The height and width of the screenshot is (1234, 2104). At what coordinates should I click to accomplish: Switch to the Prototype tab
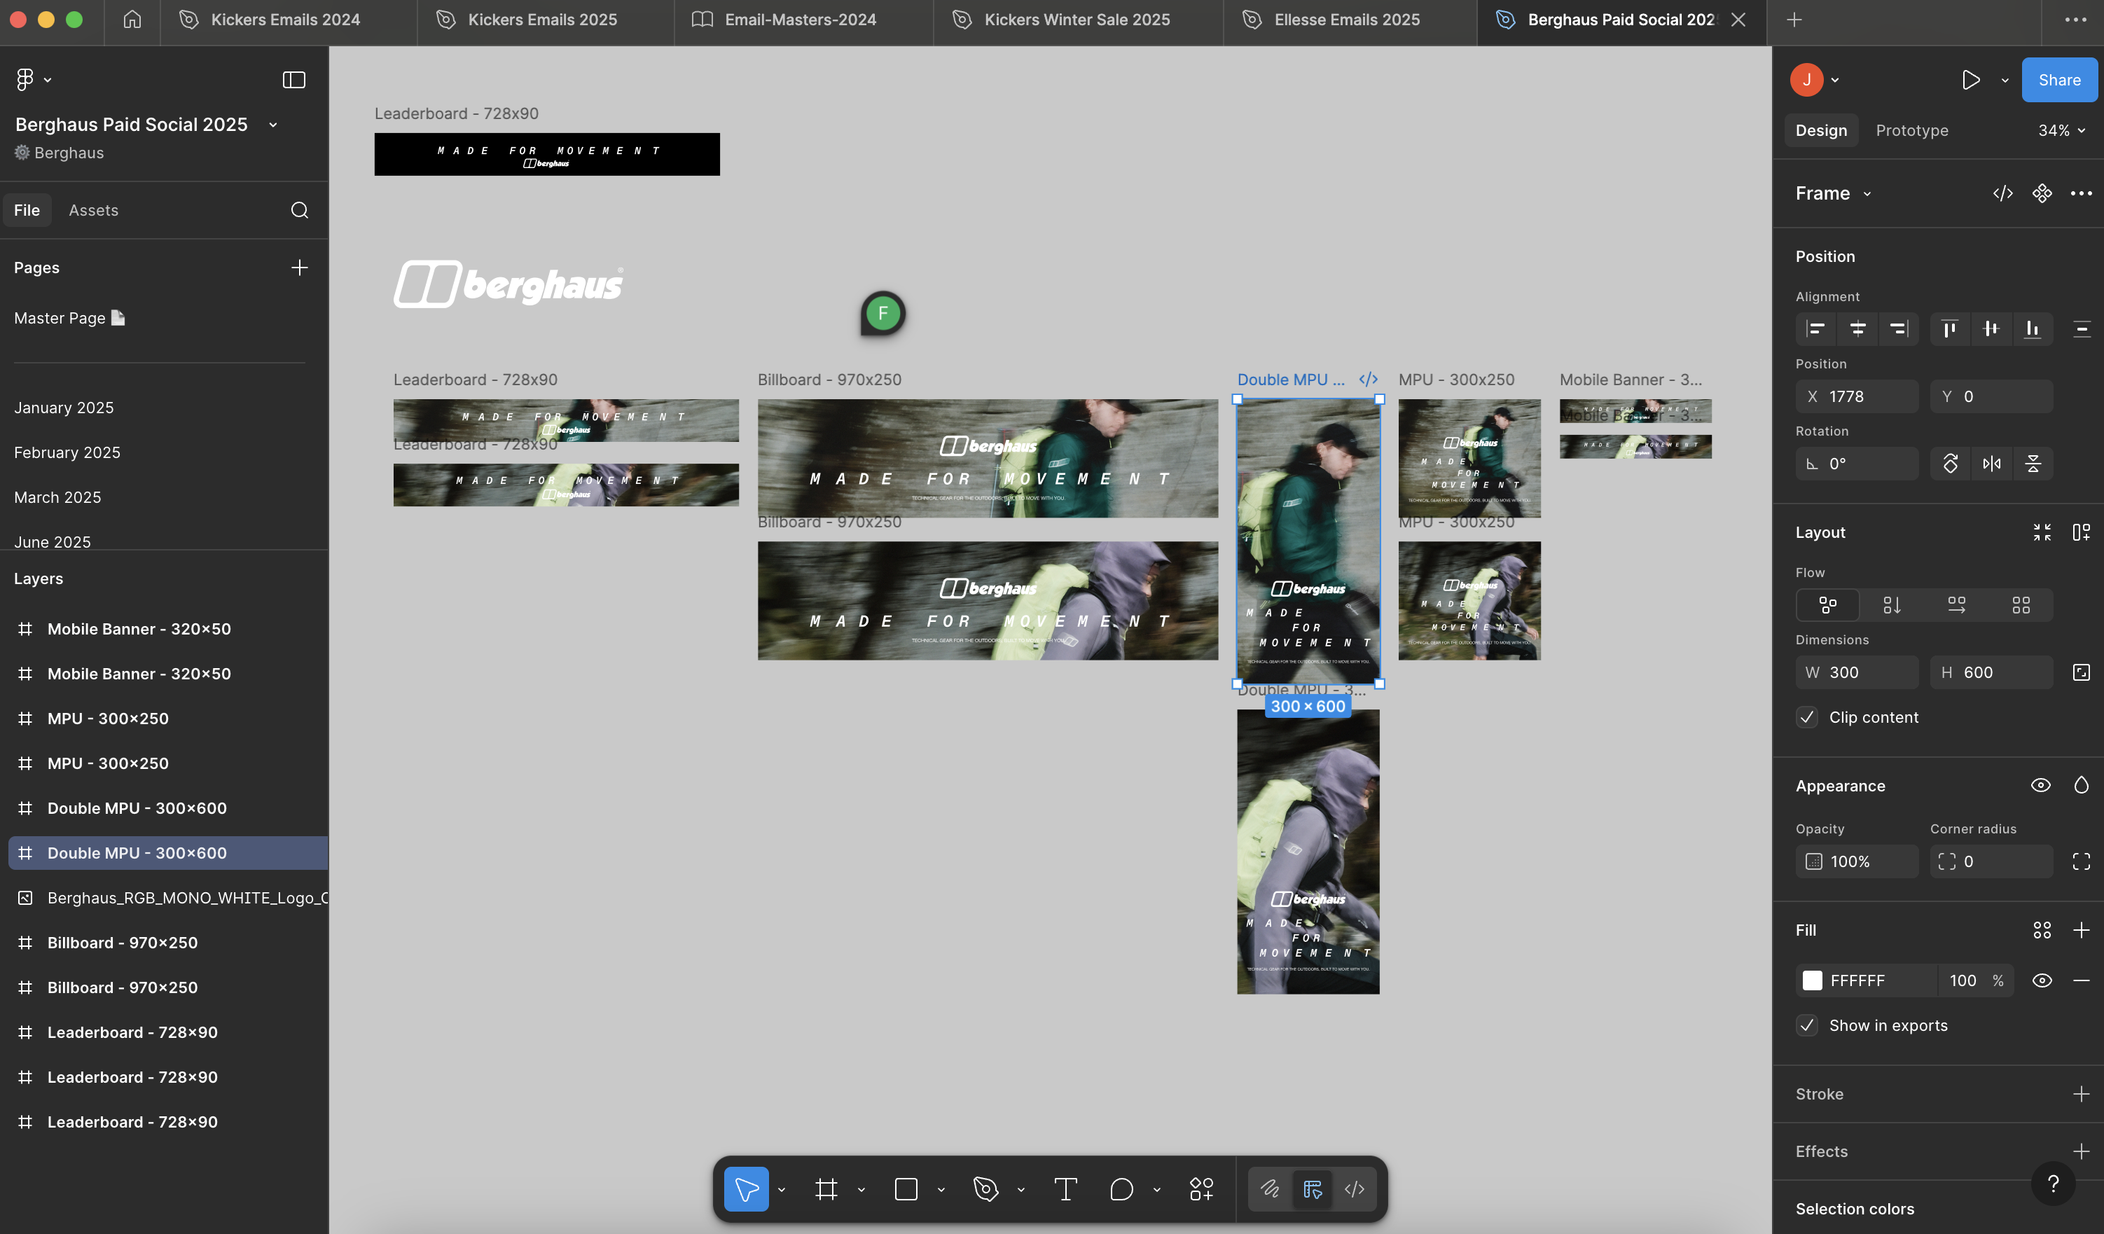pyautogui.click(x=1911, y=130)
